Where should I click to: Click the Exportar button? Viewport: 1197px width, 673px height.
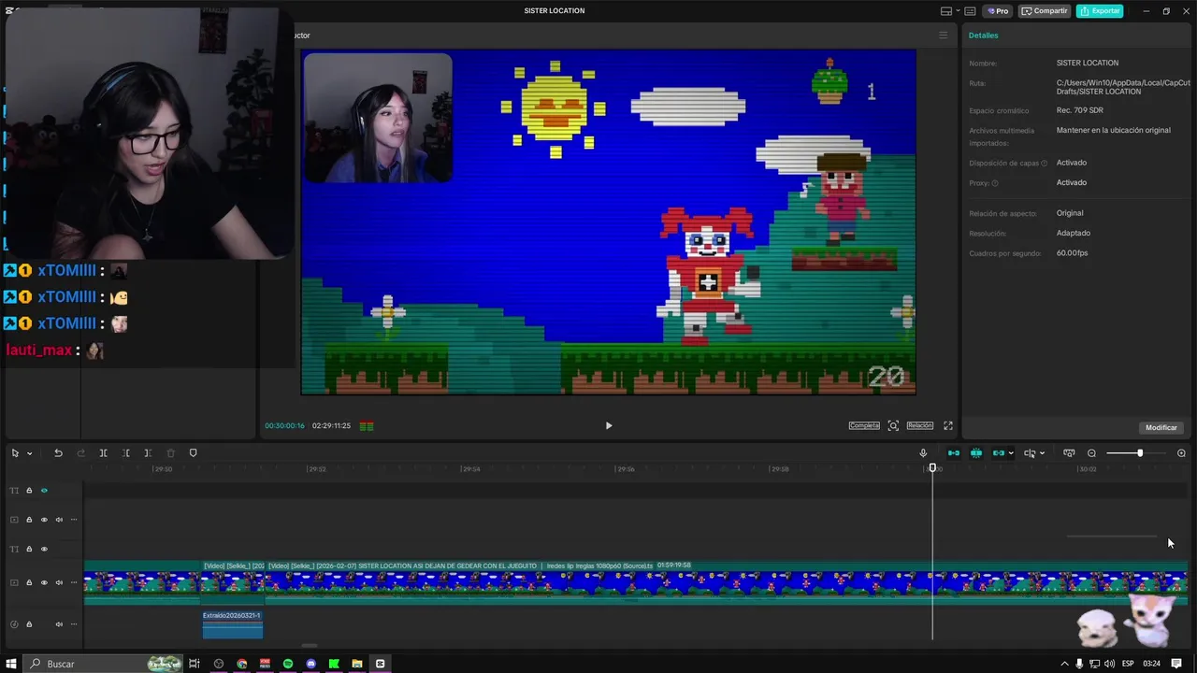[x=1100, y=11]
